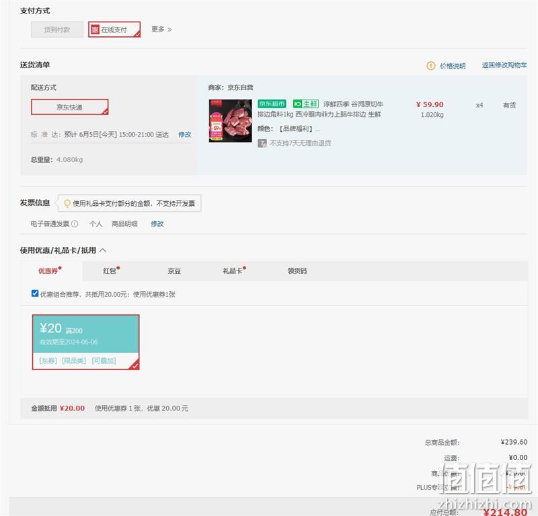The height and width of the screenshot is (516, 538).
Task: Modify the 标准达 delivery time
Action: [184, 135]
